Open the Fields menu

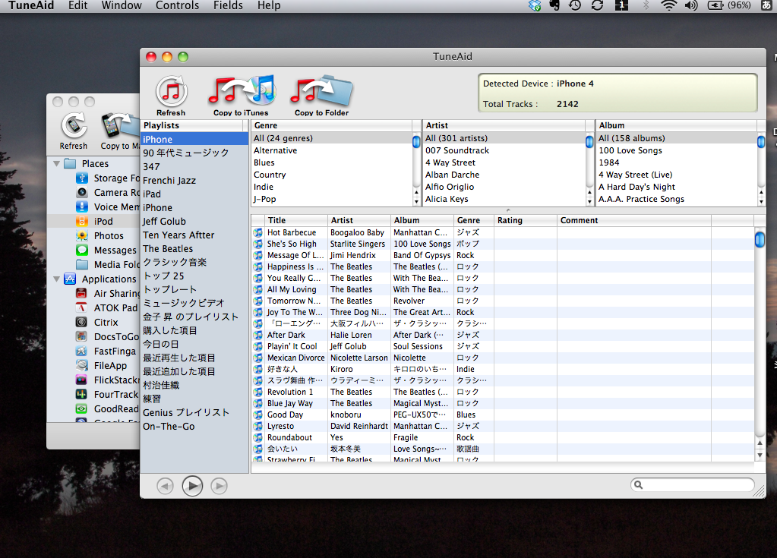click(228, 5)
